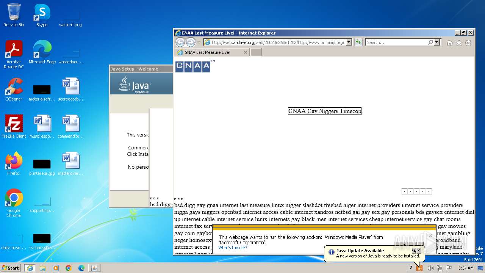The image size is (485, 273).
Task: Open the supportimp... desktop file
Action: (x=42, y=203)
